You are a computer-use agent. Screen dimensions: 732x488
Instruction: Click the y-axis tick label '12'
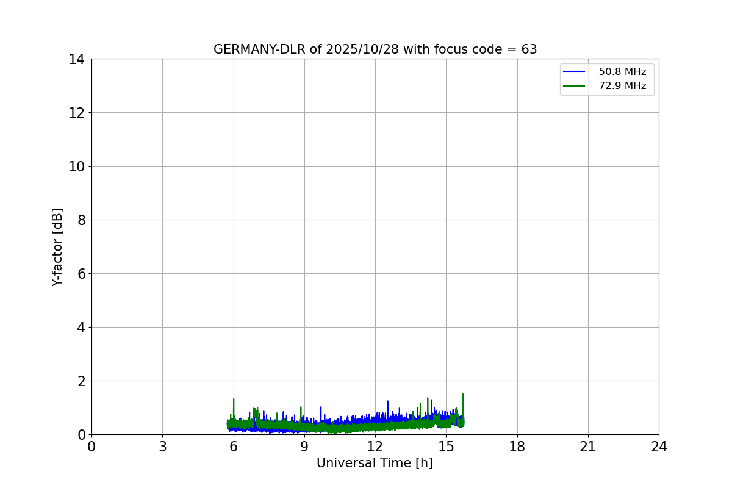77,113
